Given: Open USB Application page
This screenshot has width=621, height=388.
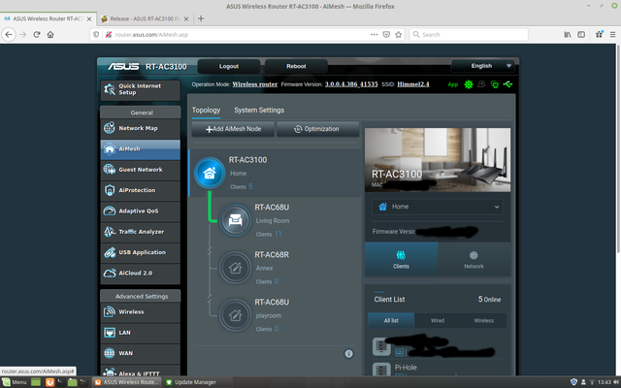Looking at the screenshot, I should [x=140, y=252].
